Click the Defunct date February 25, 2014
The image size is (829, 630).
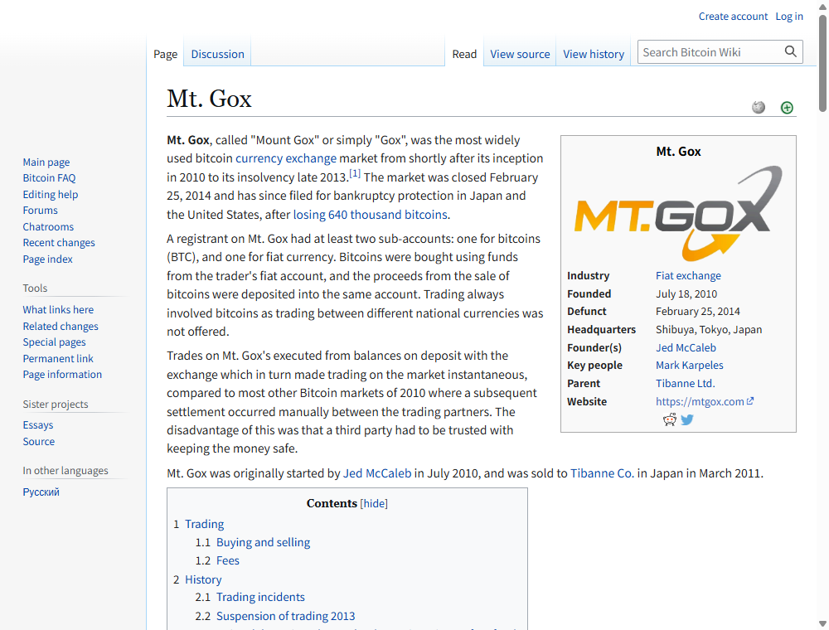click(698, 312)
